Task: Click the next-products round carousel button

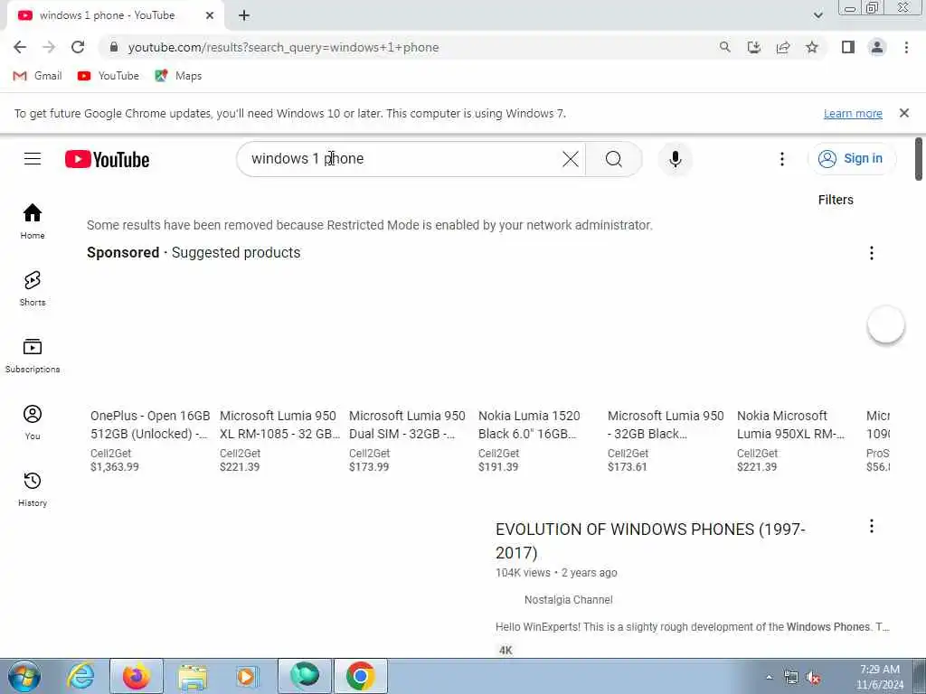Action: (886, 324)
